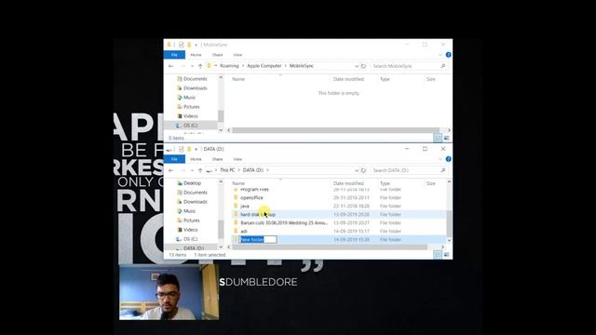This screenshot has width=596, height=335.
Task: Open Share tab in MobileSync window
Action: pyautogui.click(x=217, y=55)
